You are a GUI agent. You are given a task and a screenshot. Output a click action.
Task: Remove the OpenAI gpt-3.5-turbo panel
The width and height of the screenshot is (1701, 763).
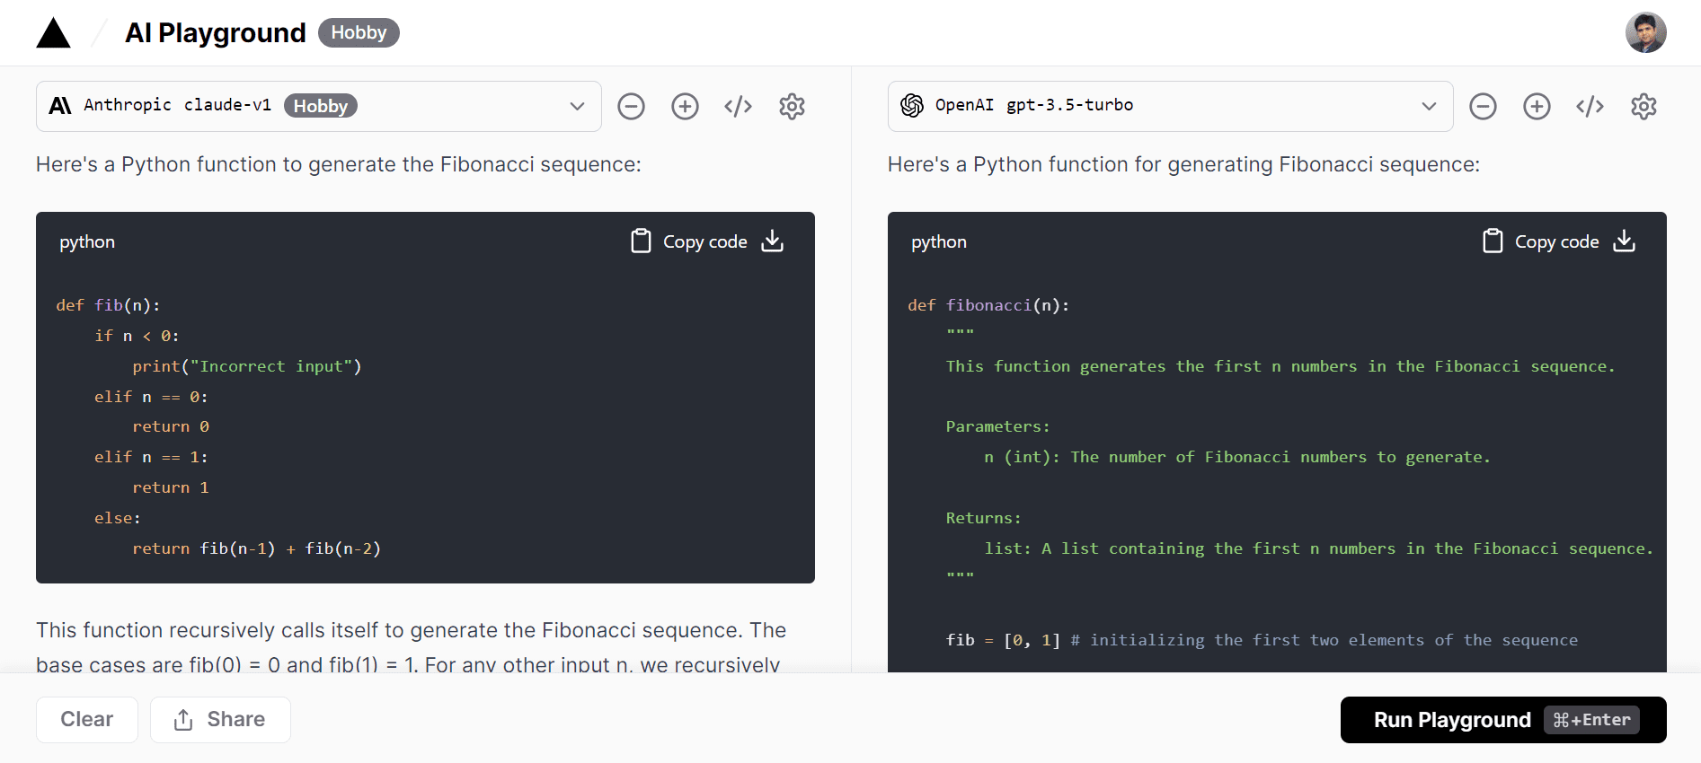tap(1483, 107)
